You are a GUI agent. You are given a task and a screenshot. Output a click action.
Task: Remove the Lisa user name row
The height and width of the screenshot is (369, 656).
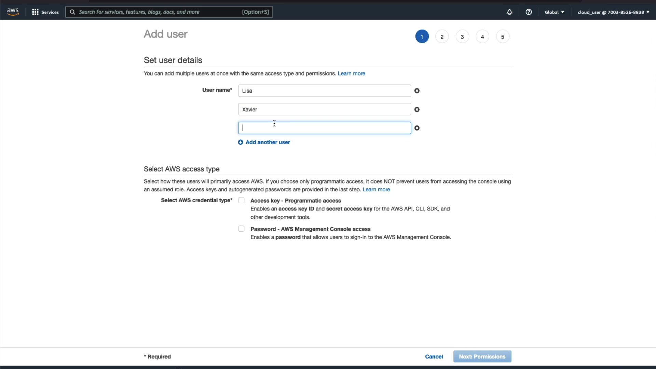[417, 91]
